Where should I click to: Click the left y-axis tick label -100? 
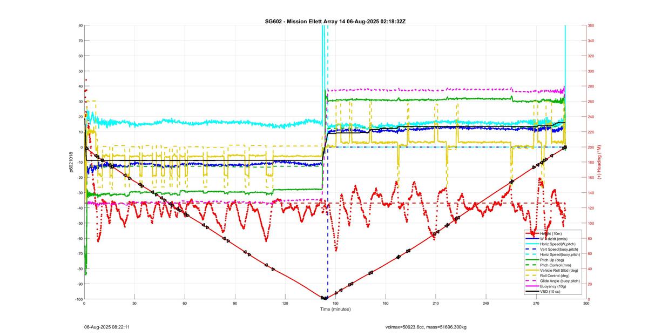78,299
